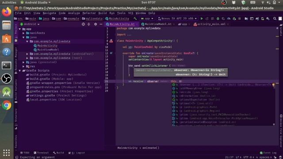Open Ubuntu Software from the dock
The image size is (283, 159).
click(7, 38)
